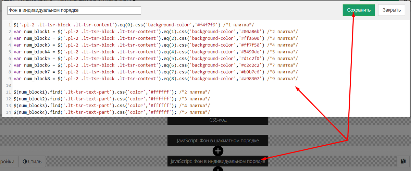Click the line declaring var num_block8
411x171 pixels.
[156, 79]
